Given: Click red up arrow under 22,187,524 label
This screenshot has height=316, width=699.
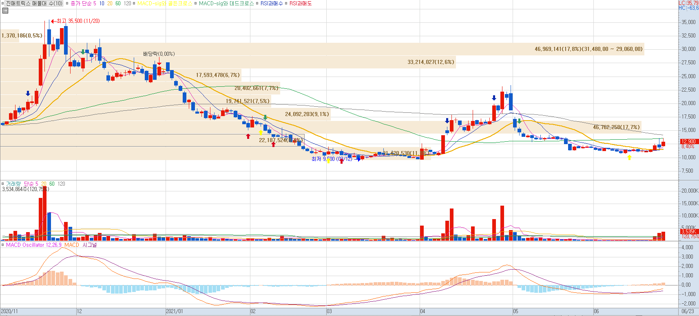Looking at the screenshot, I should pos(273,144).
